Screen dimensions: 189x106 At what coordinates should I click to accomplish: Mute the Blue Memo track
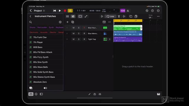click(x=74, y=34)
